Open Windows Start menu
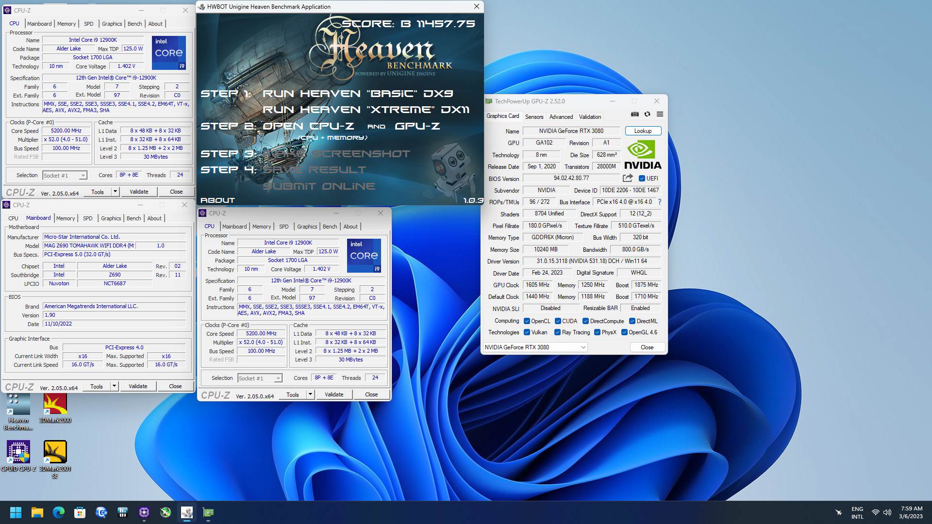 point(16,512)
